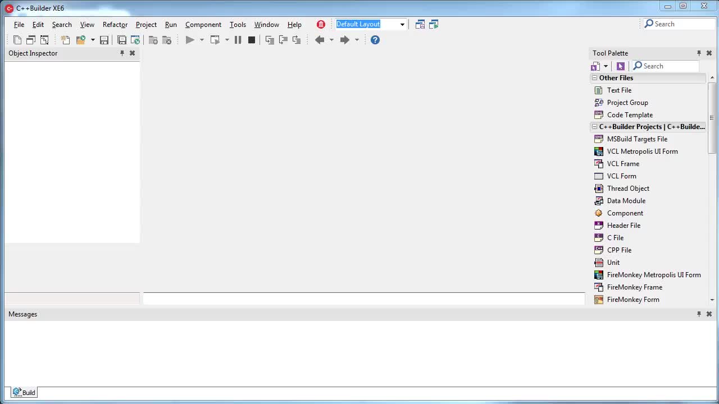Click the Toggle Form/Unit toolbar icon
This screenshot has height=404, width=719.
point(44,40)
